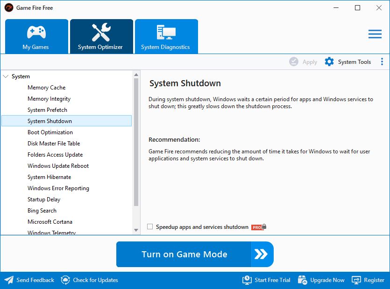
Task: Click the Send Feedback paper plane icon
Action: point(9,280)
